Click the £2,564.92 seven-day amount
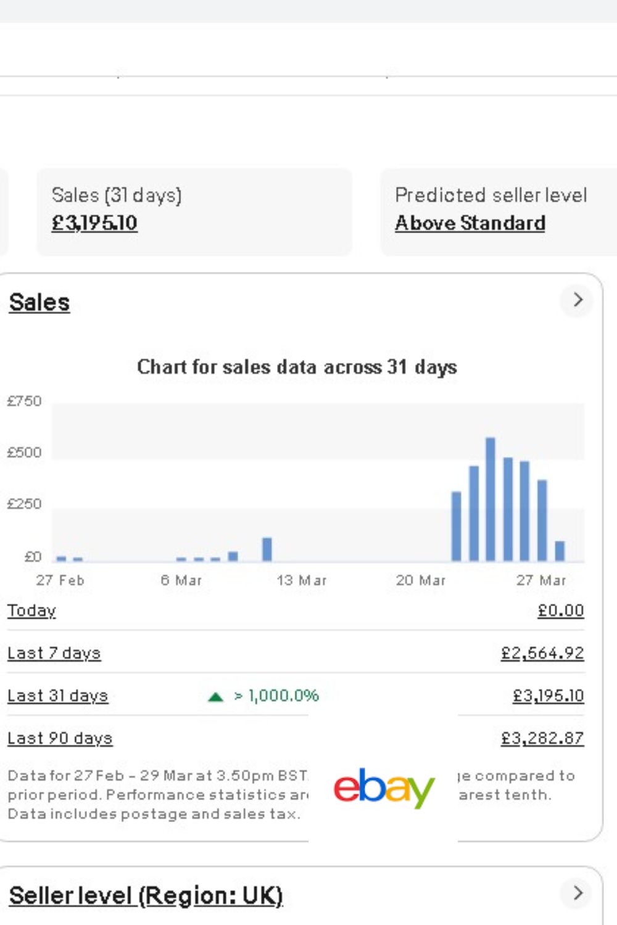The image size is (617, 925). [542, 653]
